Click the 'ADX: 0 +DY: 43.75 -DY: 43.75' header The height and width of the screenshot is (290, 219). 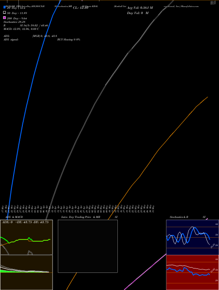click(x=25, y=222)
